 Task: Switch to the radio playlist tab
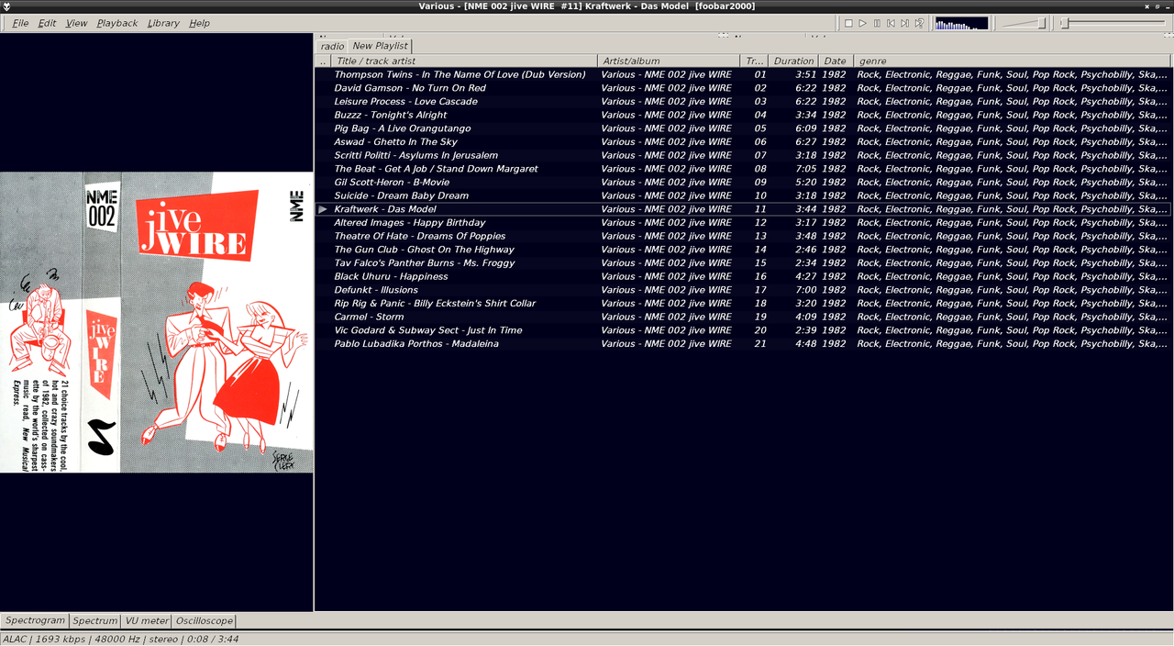tap(332, 46)
